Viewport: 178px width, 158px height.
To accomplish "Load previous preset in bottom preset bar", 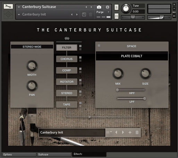I will click(116, 132).
